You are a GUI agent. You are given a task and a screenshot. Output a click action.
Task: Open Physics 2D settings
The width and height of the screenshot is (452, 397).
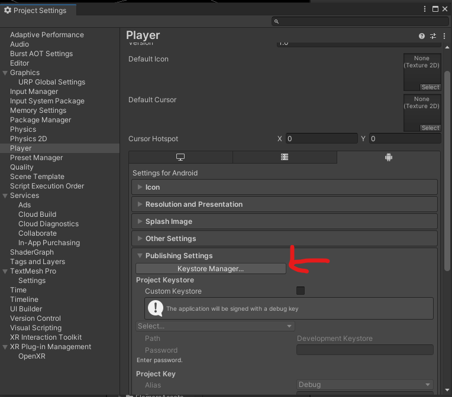(28, 139)
